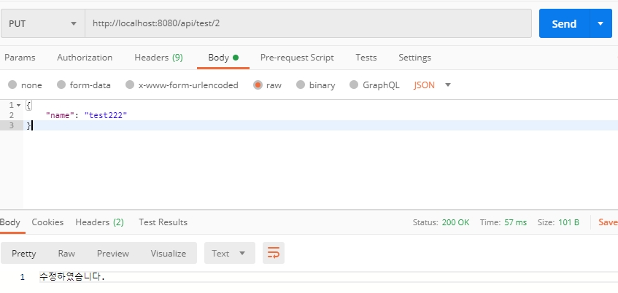Open the Test Results tab
The width and height of the screenshot is (618, 293).
(x=163, y=222)
